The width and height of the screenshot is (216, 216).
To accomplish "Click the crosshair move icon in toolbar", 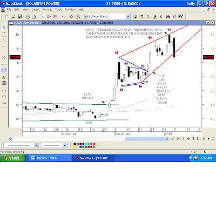I will (x=71, y=17).
